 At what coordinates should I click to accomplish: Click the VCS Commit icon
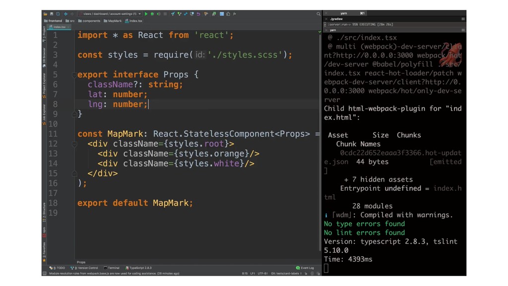(x=179, y=14)
